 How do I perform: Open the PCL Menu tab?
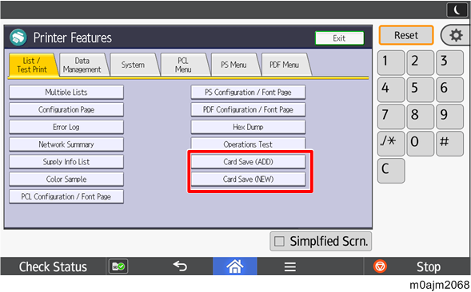coord(184,65)
